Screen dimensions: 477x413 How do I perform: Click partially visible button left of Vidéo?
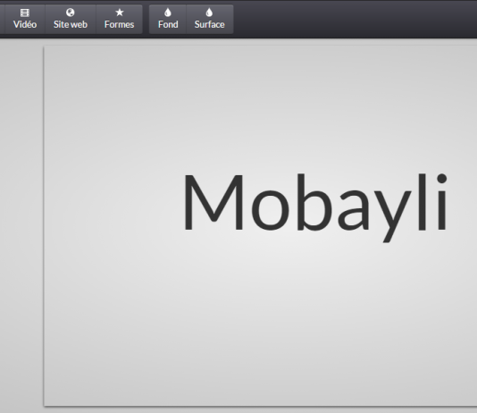point(3,19)
